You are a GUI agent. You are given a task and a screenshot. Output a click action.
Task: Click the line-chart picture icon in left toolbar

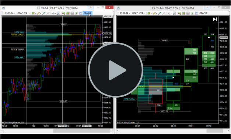click(72, 13)
